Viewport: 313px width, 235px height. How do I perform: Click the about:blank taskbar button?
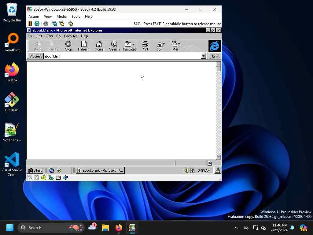pyautogui.click(x=100, y=170)
